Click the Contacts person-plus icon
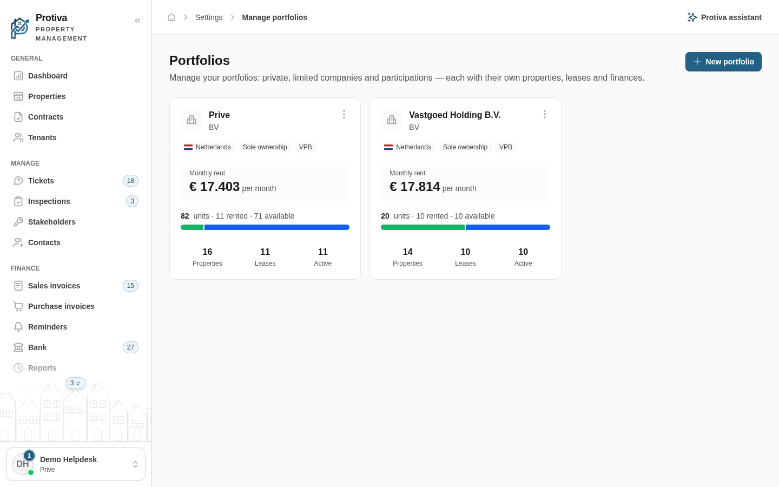Screen dimensions: 779x487 coord(18,242)
